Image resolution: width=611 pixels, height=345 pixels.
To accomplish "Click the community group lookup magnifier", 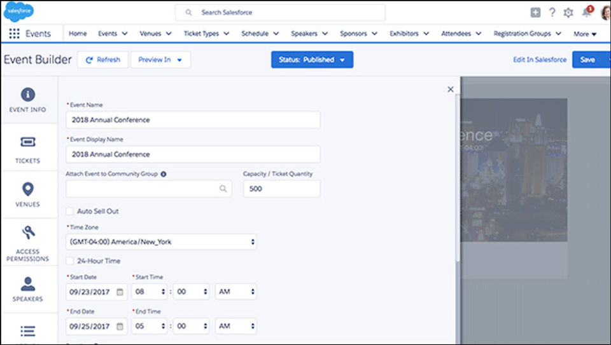I will pyautogui.click(x=223, y=189).
